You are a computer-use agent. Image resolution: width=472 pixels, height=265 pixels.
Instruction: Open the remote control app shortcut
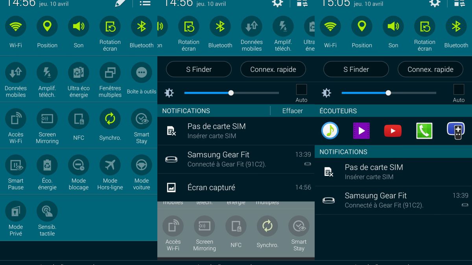pos(455,131)
